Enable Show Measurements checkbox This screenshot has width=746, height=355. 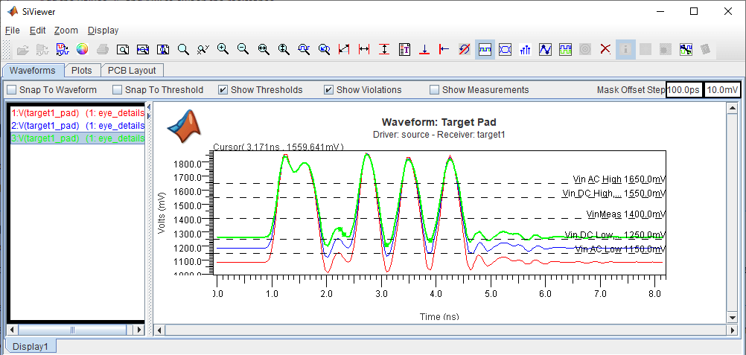coord(434,90)
